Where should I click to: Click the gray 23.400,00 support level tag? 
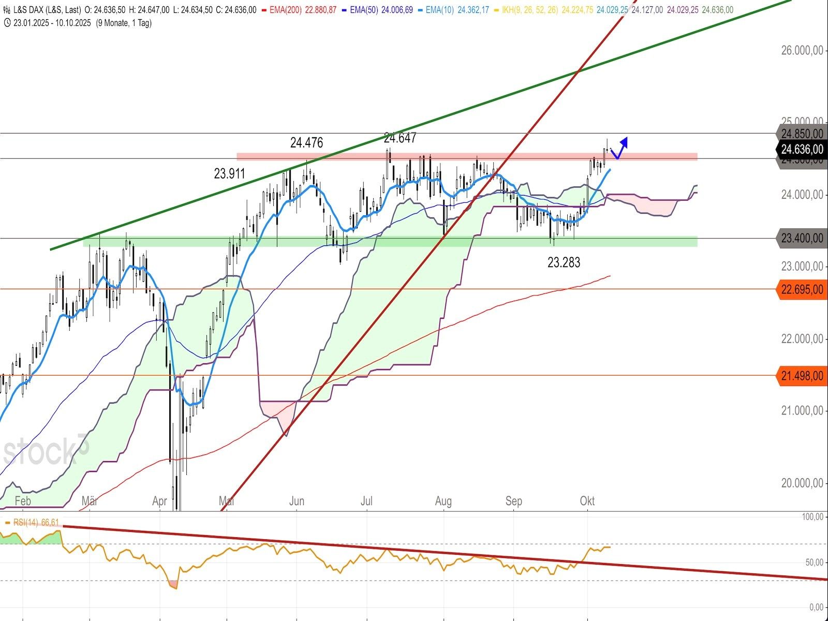point(802,238)
